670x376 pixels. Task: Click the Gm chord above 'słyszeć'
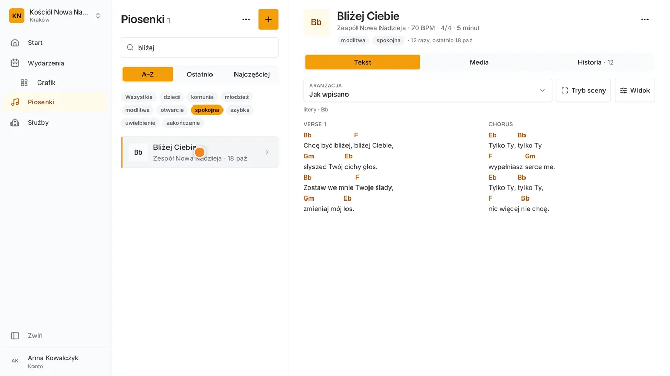[309, 156]
